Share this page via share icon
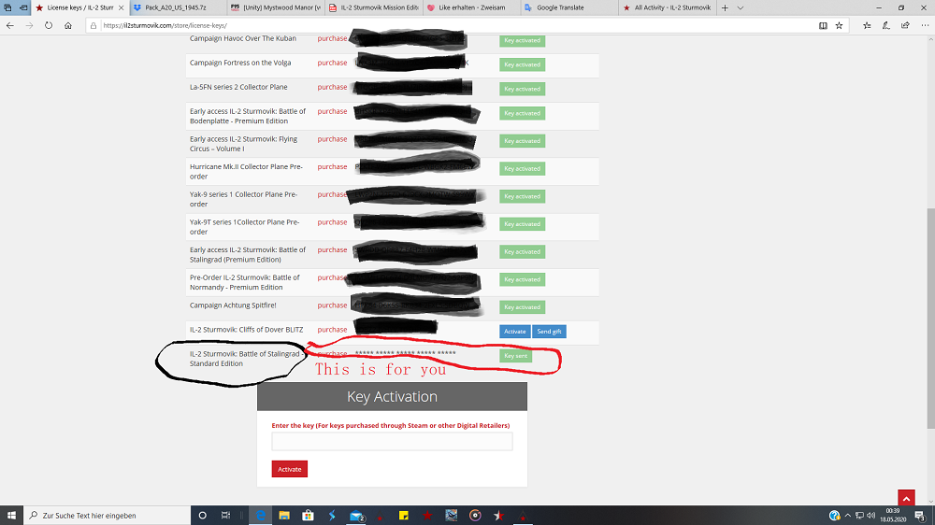Image resolution: width=935 pixels, height=525 pixels. (x=905, y=25)
